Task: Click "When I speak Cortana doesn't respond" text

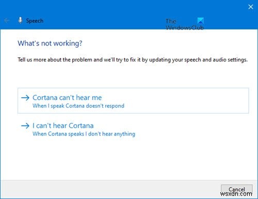Action: pos(78,105)
